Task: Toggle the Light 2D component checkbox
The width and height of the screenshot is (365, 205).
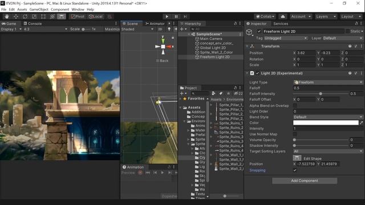Action: 257,73
